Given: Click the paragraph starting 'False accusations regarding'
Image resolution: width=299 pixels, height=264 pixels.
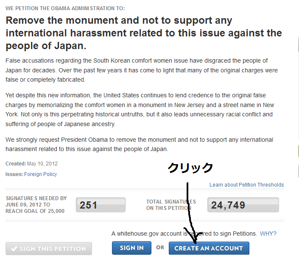Looking at the screenshot, I should pyautogui.click(x=143, y=70).
